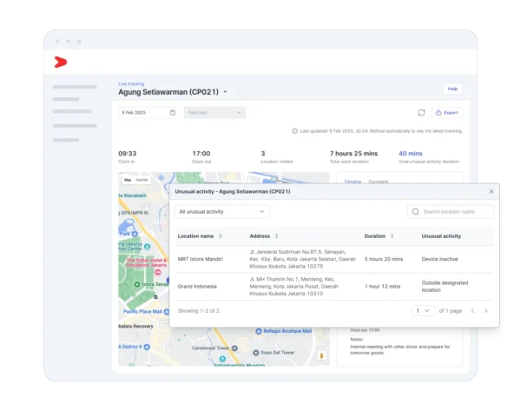Screen dimensions: 521x411
Task: Click the 7 hours 25 mins work duration
Action: pyautogui.click(x=353, y=153)
